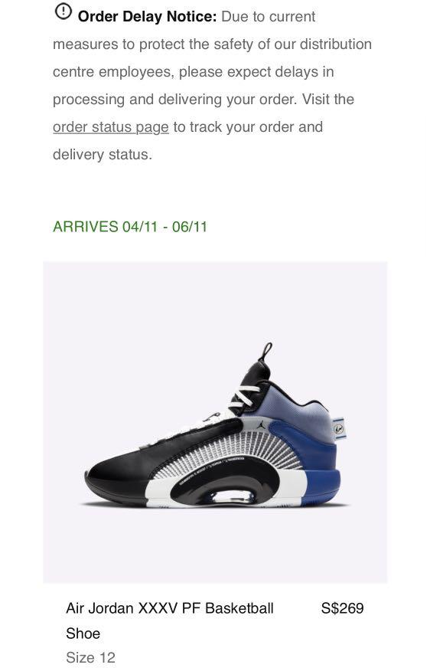
Task: Click the white laces on the shoe
Action: [x=244, y=397]
